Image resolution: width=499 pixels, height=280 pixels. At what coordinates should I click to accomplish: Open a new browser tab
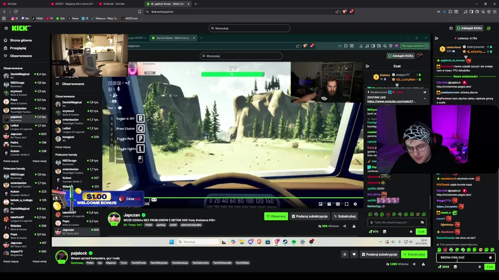(196, 4)
